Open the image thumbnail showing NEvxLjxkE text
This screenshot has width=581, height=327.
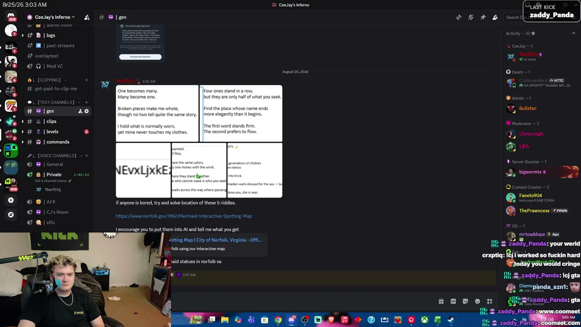click(x=143, y=170)
